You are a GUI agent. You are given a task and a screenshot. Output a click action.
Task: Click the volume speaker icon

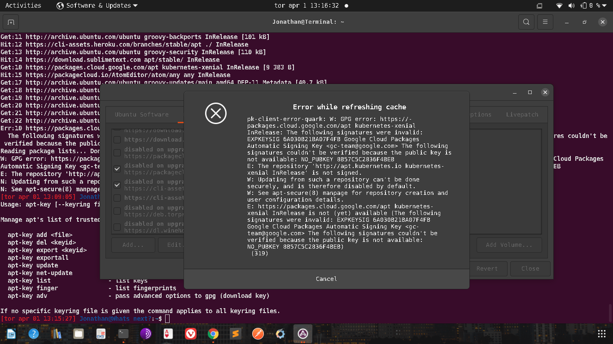point(571,6)
